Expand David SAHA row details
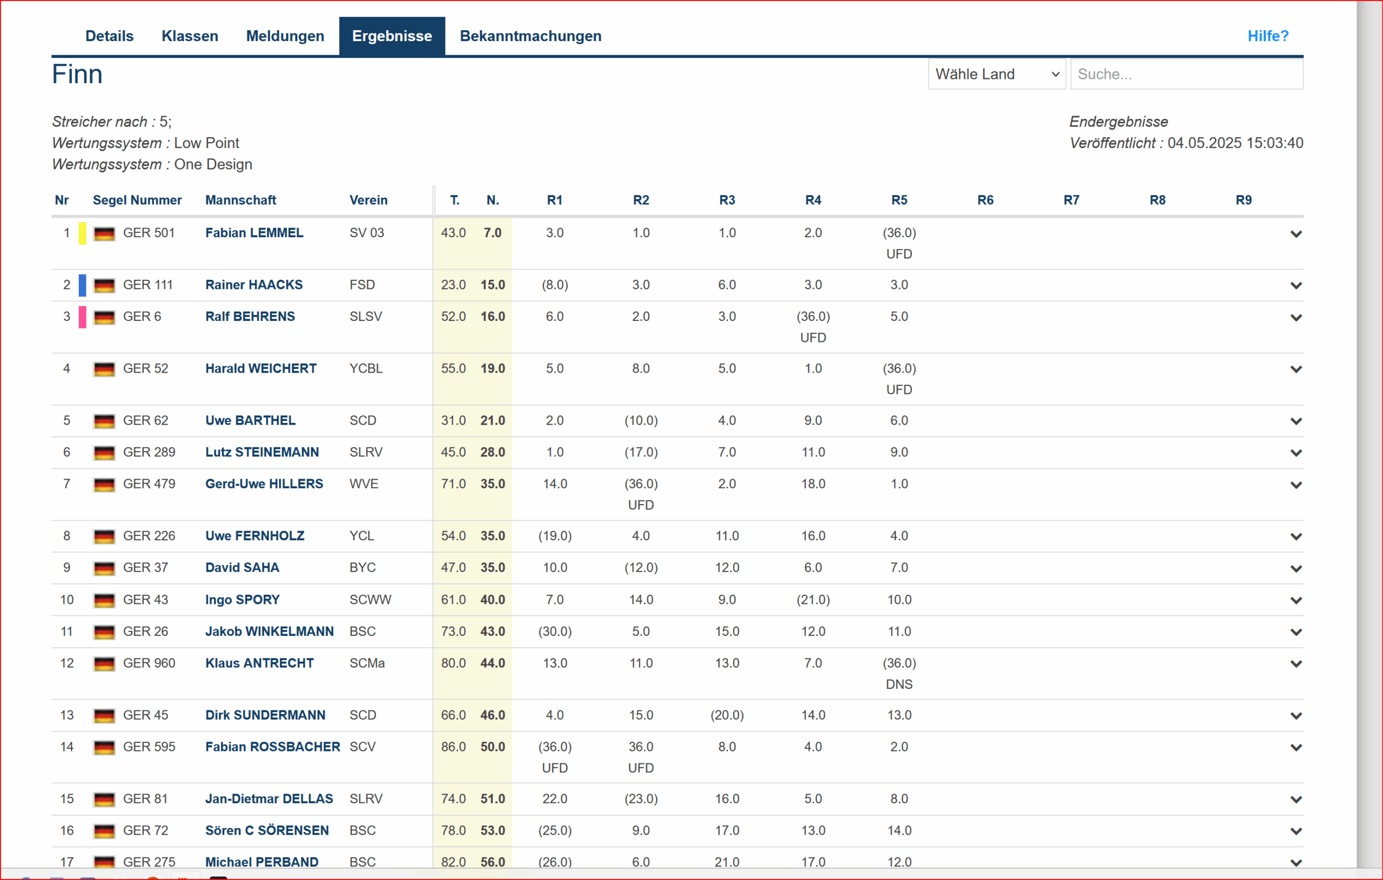 click(x=1295, y=569)
